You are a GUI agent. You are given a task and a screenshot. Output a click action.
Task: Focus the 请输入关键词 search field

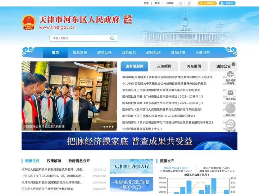79,38
